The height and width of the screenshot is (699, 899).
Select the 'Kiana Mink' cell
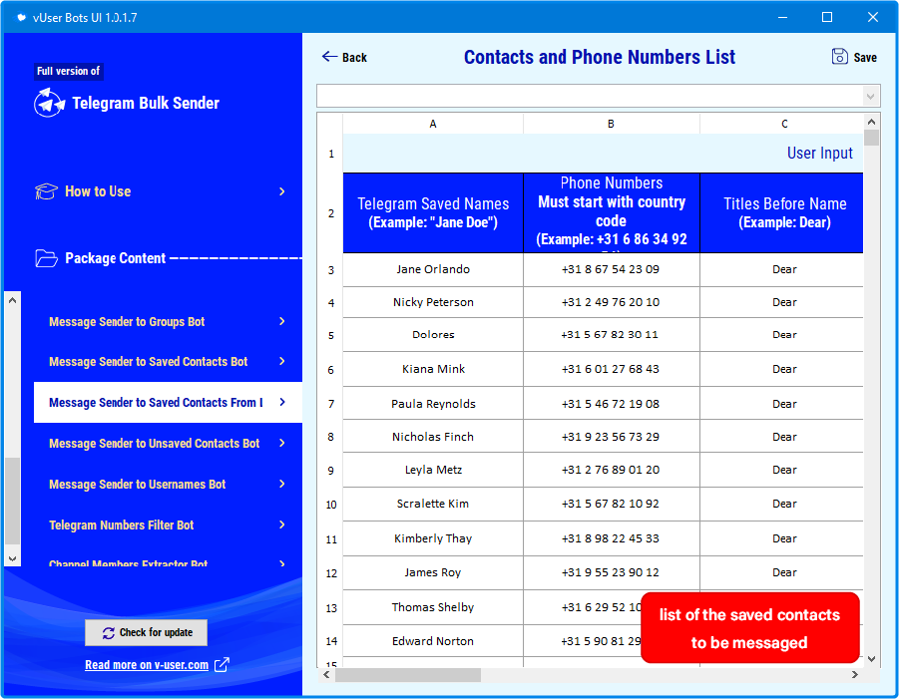[433, 369]
